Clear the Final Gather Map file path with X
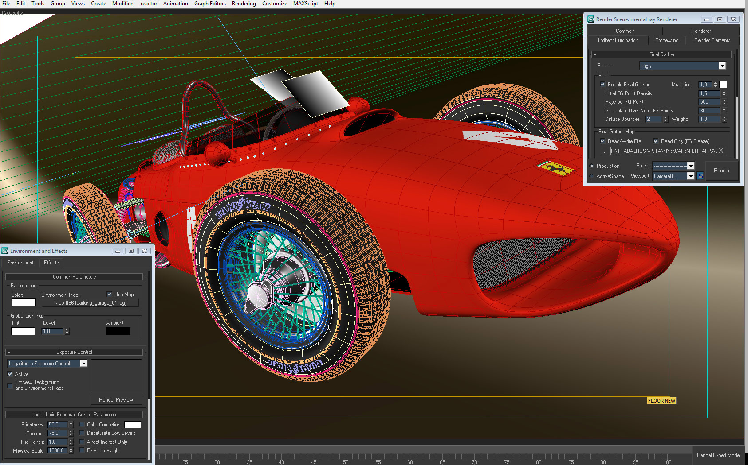The image size is (748, 465). pyautogui.click(x=721, y=151)
